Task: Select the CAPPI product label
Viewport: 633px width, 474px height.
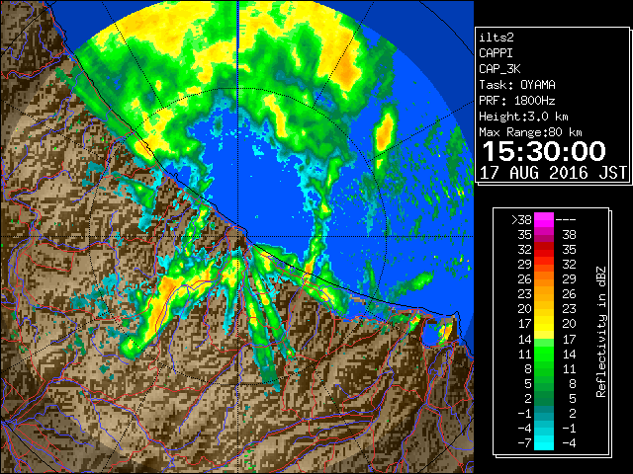Action: (496, 53)
